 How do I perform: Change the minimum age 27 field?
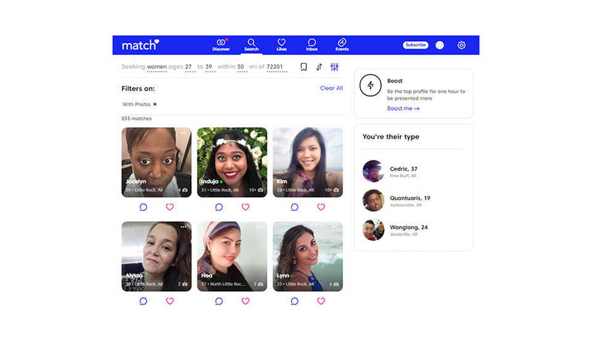[x=189, y=67]
